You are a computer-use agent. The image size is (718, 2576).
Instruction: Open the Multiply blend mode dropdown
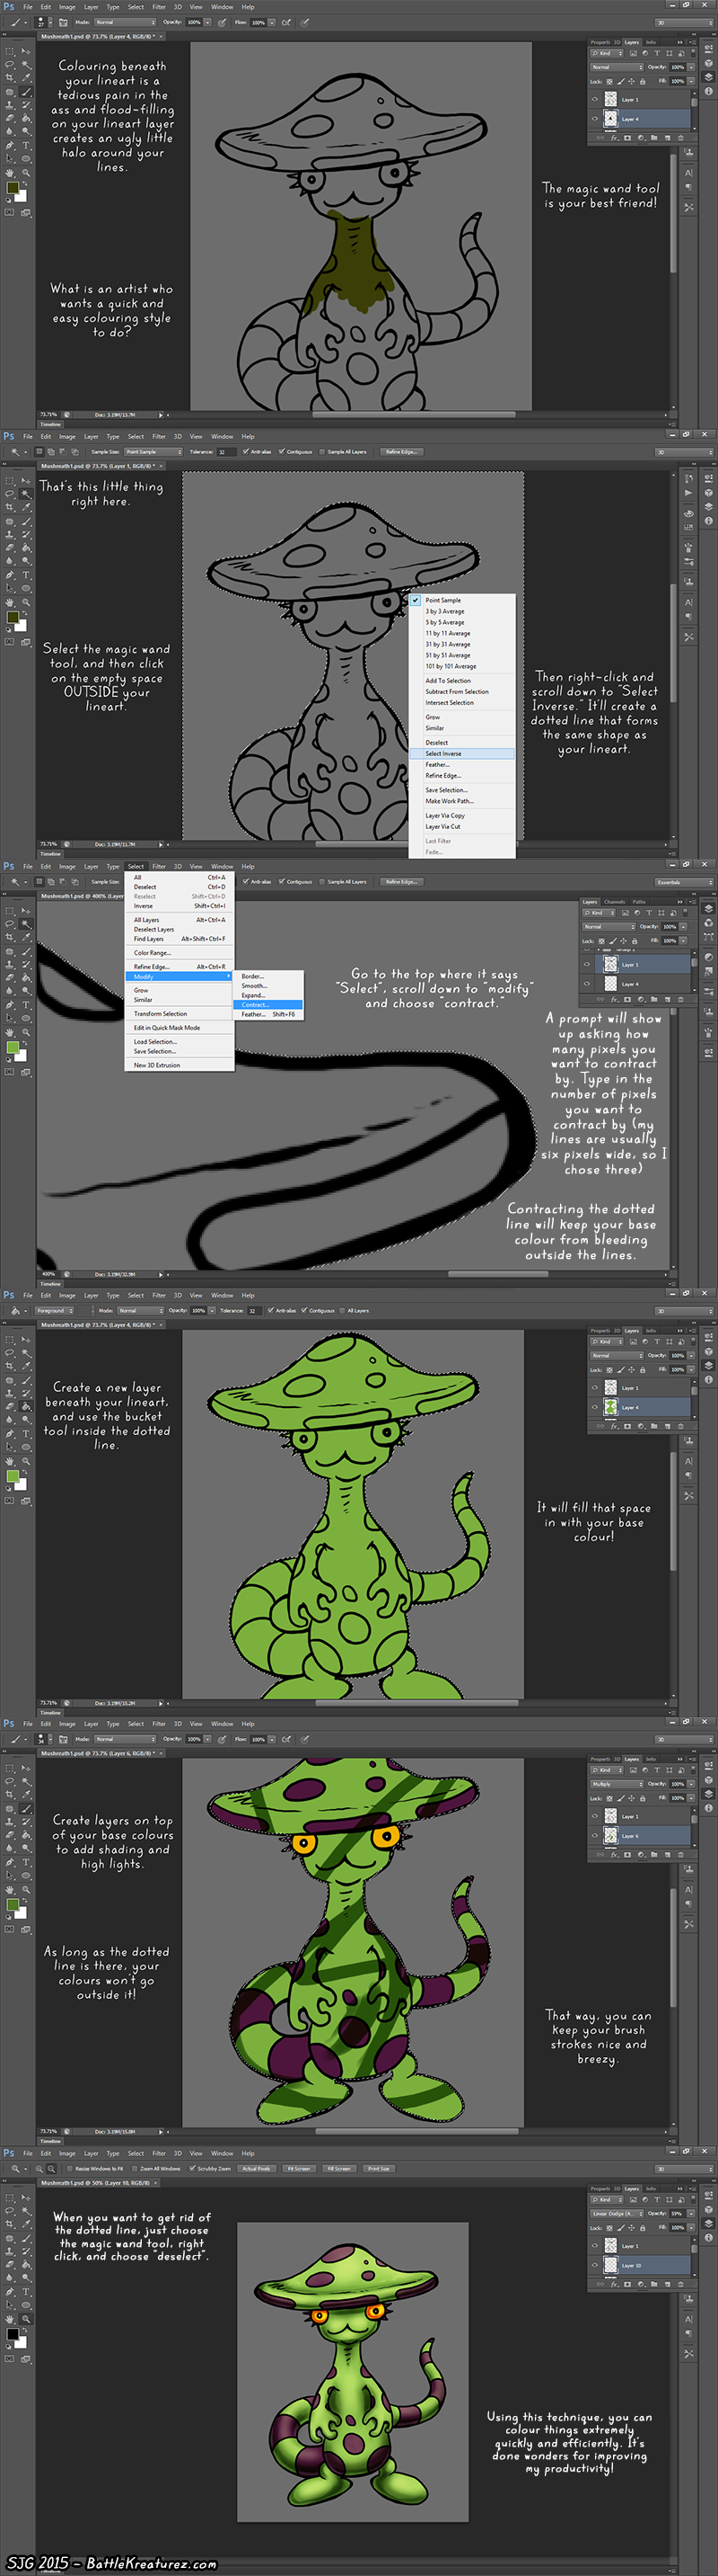[x=617, y=1784]
